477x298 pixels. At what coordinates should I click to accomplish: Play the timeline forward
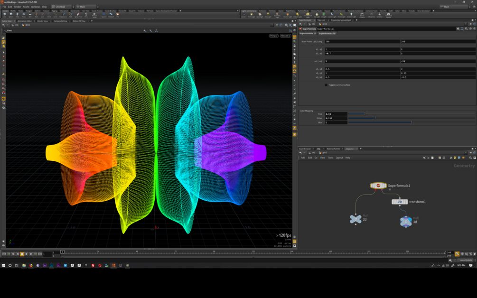pos(27,254)
